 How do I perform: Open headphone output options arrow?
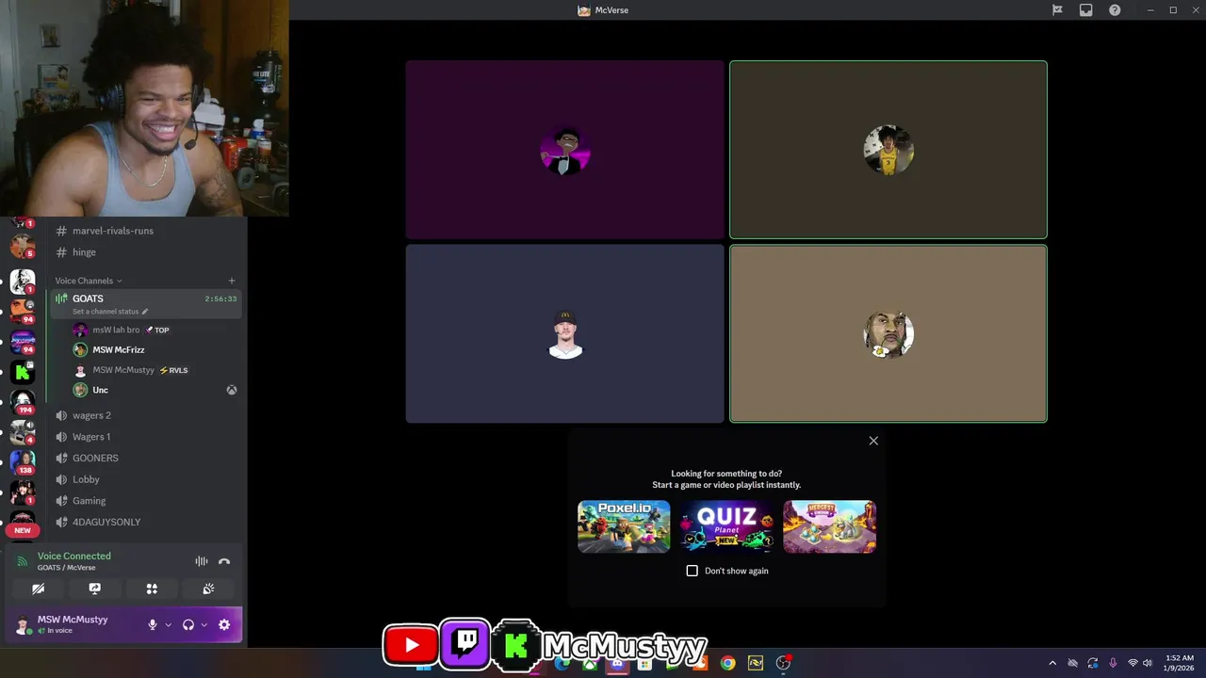(x=204, y=624)
